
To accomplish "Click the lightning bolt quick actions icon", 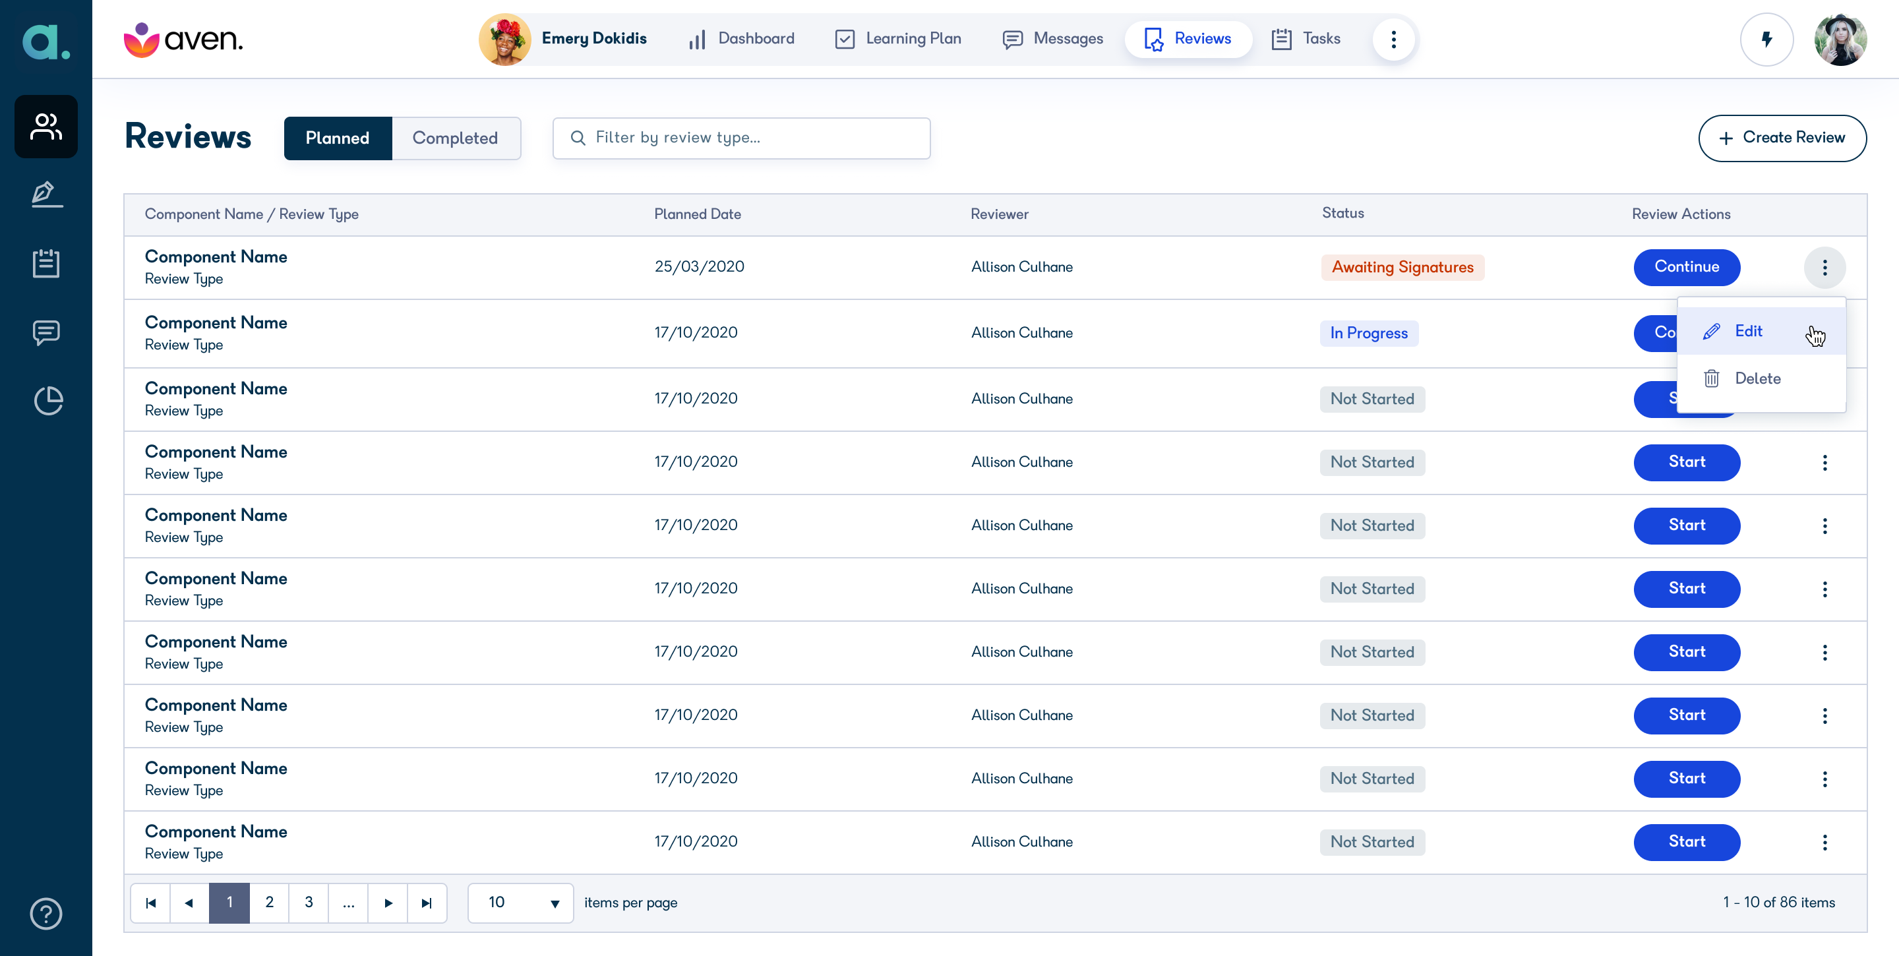I will click(x=1766, y=39).
